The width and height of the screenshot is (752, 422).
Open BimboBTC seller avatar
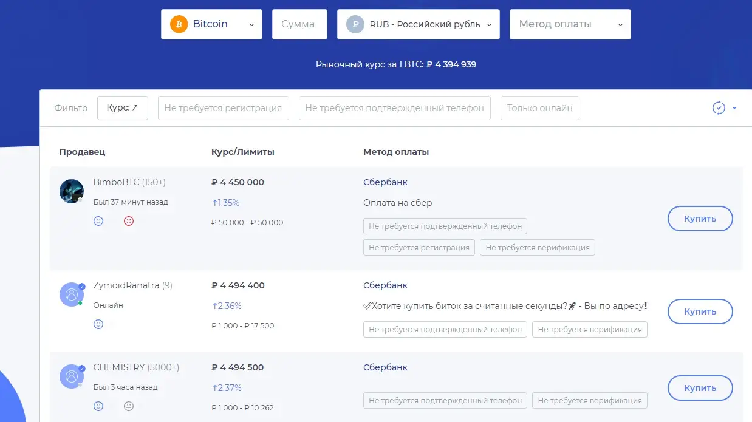pos(72,191)
